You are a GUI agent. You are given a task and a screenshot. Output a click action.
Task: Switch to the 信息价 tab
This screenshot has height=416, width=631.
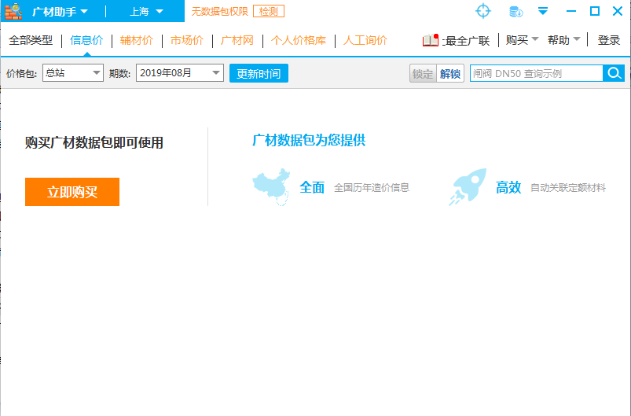pos(86,40)
